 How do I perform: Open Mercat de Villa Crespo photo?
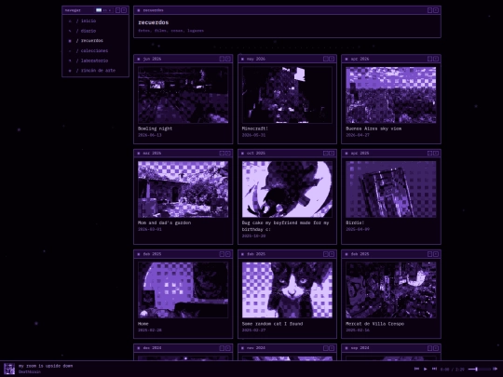point(390,289)
